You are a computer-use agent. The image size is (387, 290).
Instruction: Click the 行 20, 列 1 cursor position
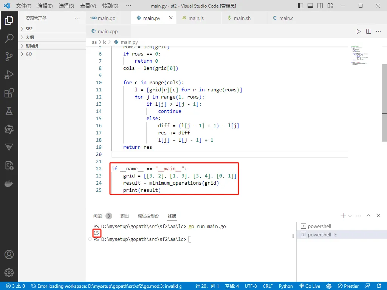click(x=207, y=286)
